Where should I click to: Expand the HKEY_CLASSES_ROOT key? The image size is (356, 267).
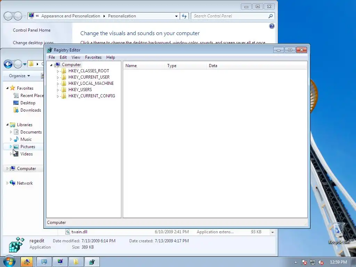[x=58, y=71]
